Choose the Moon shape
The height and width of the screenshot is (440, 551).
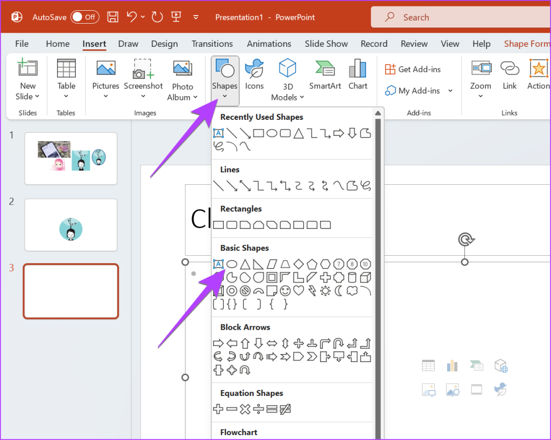[339, 291]
